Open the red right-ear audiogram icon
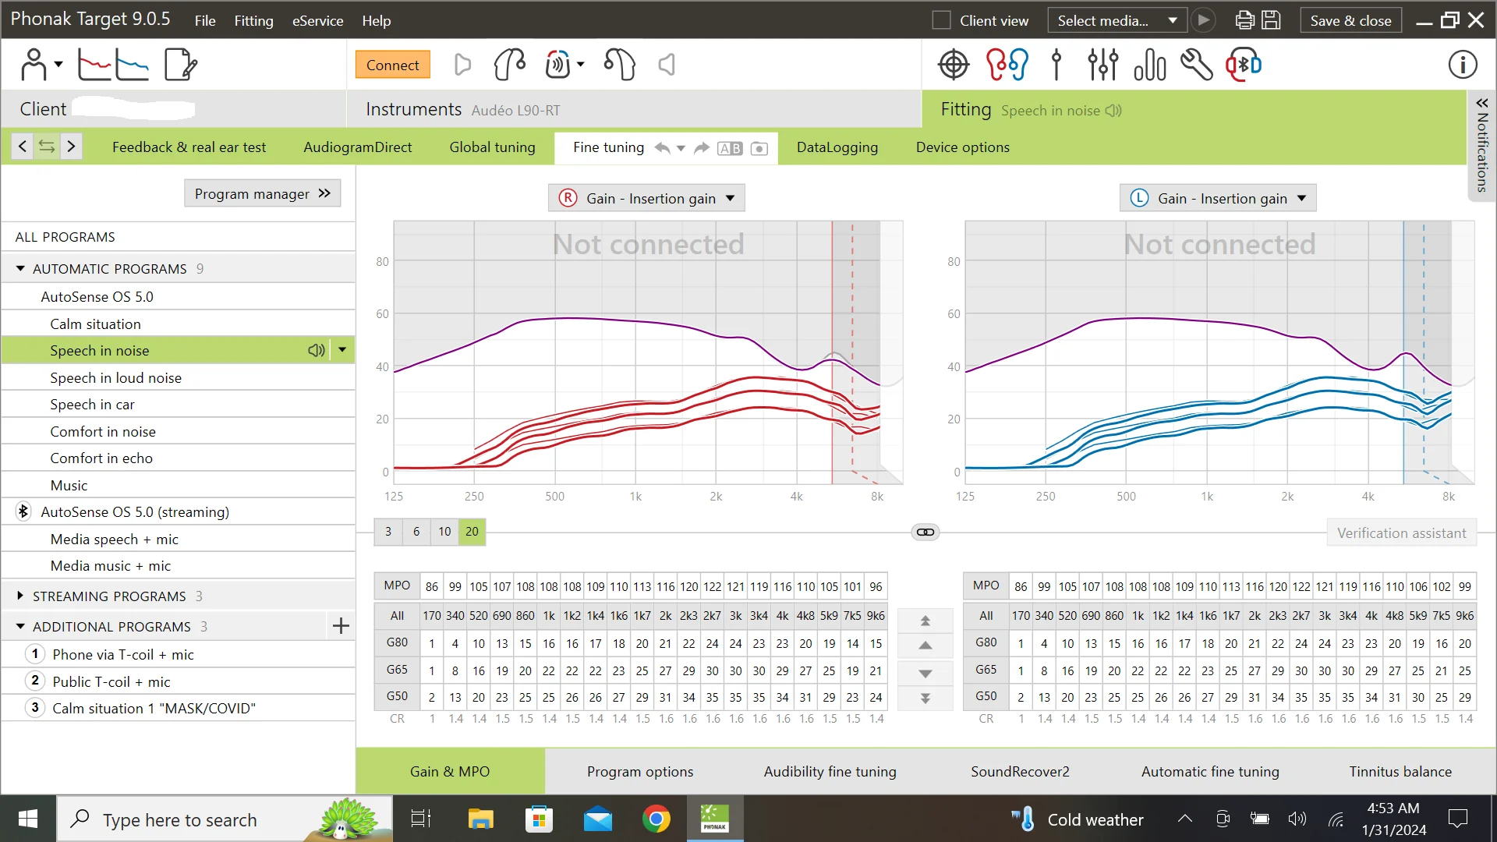Image resolution: width=1497 pixels, height=842 pixels. pyautogui.click(x=94, y=65)
